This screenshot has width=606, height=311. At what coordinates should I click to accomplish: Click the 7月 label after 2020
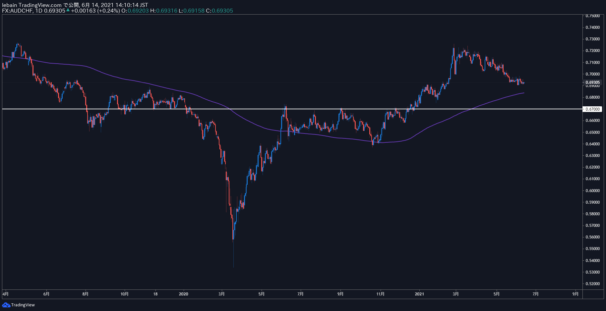(301, 294)
